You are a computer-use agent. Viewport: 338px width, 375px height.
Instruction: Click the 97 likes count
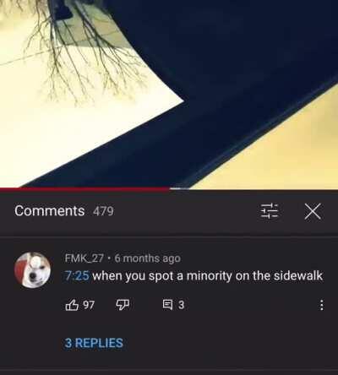pos(89,305)
